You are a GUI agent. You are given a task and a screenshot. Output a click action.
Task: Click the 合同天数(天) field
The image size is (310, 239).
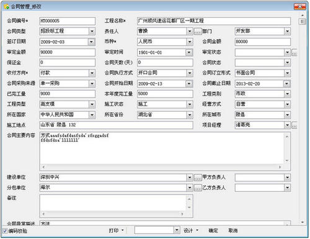pos(165,63)
